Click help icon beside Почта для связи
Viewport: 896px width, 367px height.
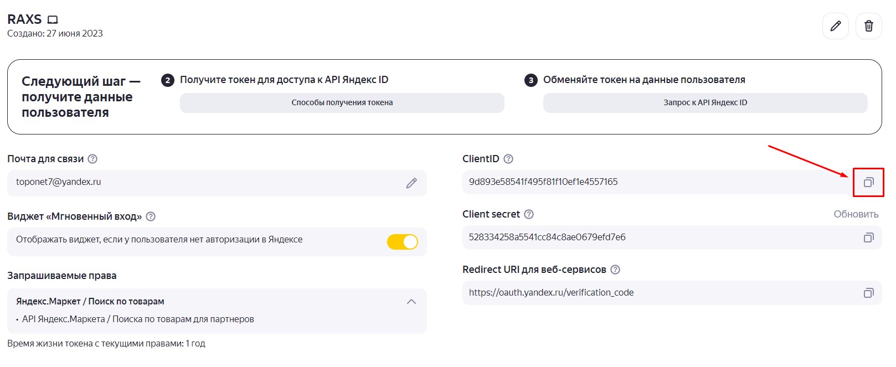(x=92, y=159)
